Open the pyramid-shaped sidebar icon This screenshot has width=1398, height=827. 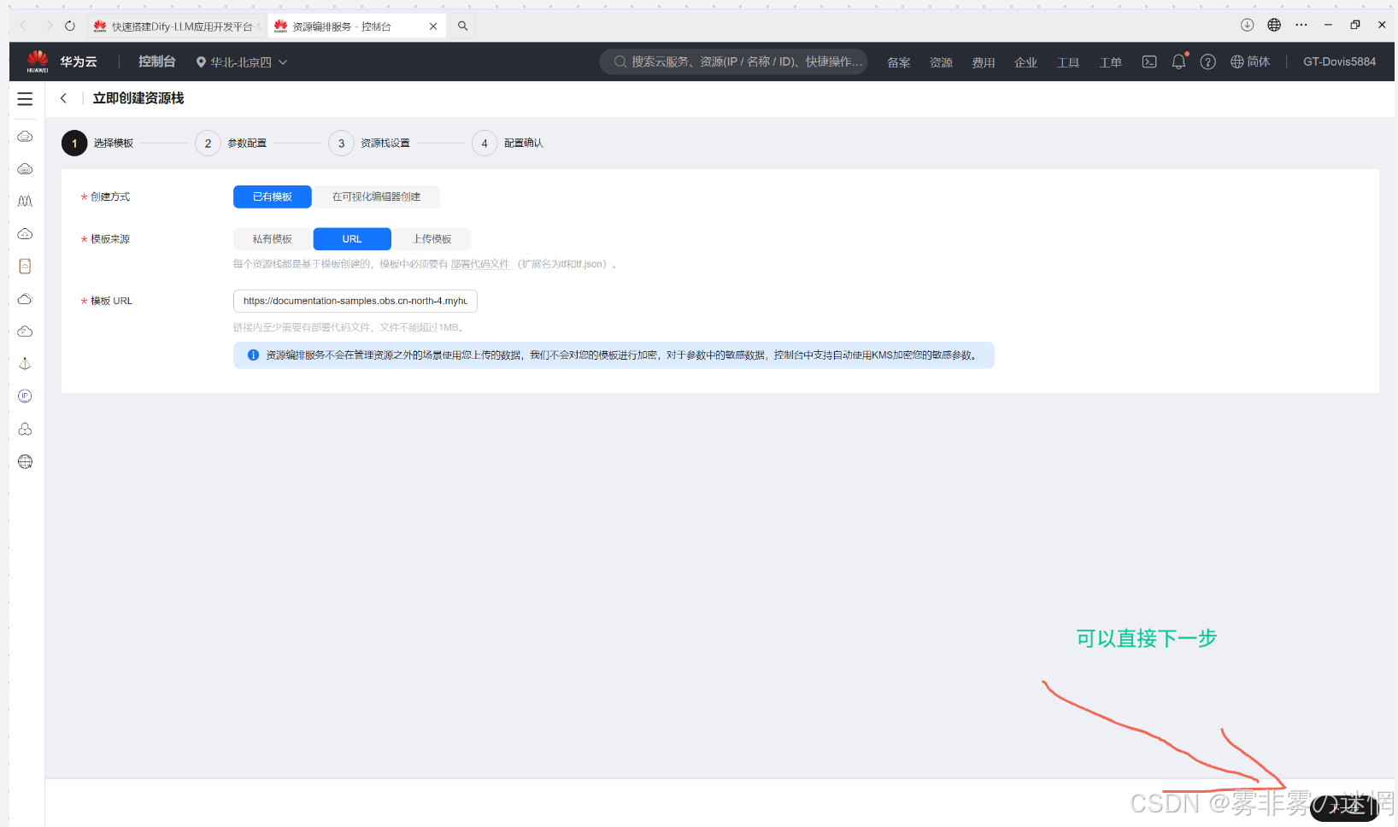tap(26, 364)
